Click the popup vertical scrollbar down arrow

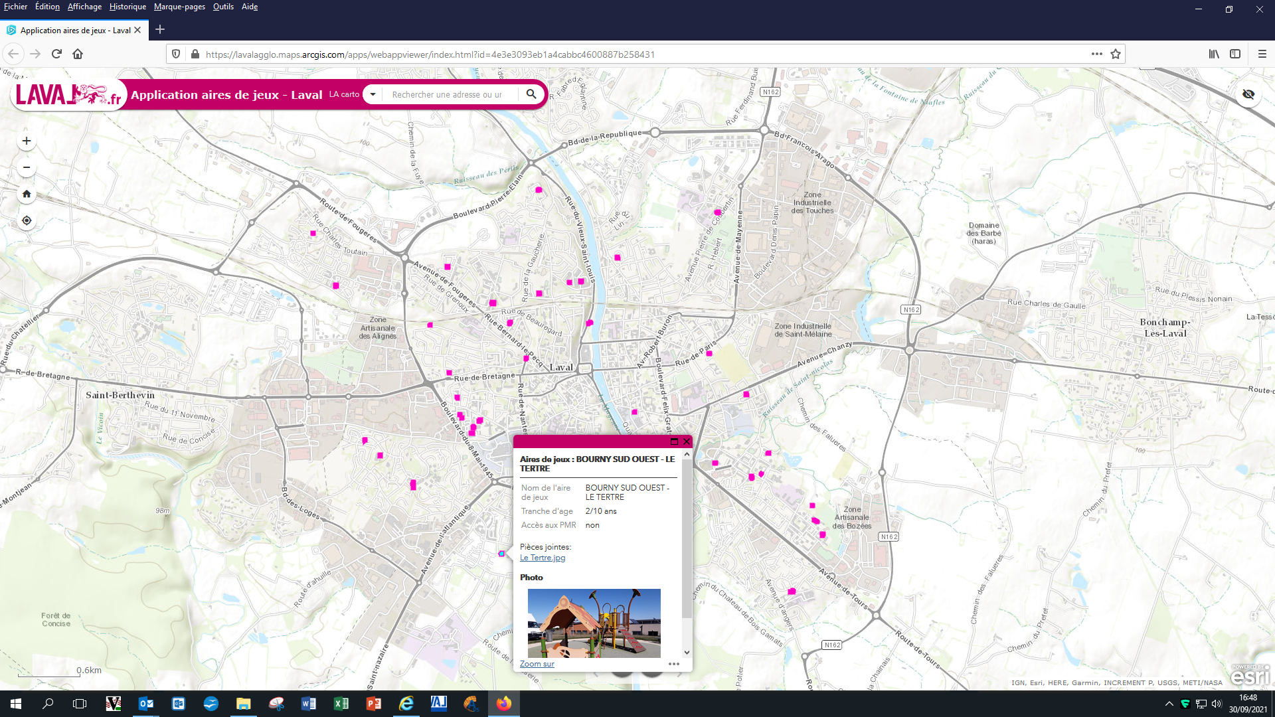pyautogui.click(x=687, y=653)
